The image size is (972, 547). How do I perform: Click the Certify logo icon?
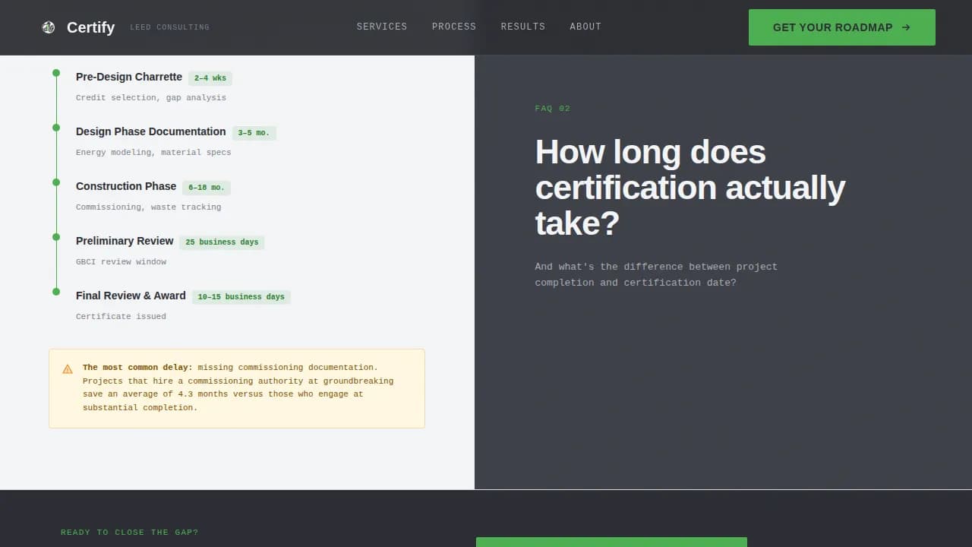(49, 27)
